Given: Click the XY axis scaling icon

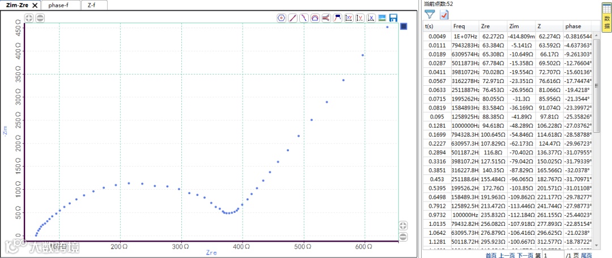Looking at the screenshot, I should 349,18.
